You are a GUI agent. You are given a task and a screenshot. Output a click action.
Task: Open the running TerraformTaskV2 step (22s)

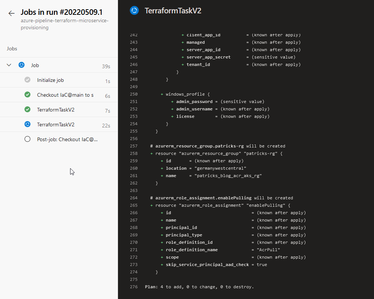[59, 124]
